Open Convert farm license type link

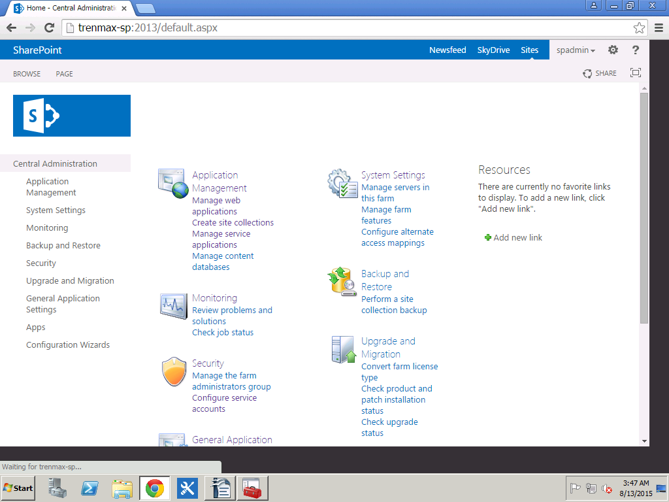pyautogui.click(x=399, y=372)
